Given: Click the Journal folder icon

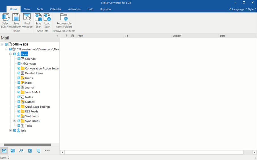Looking at the screenshot, I should (x=23, y=87).
